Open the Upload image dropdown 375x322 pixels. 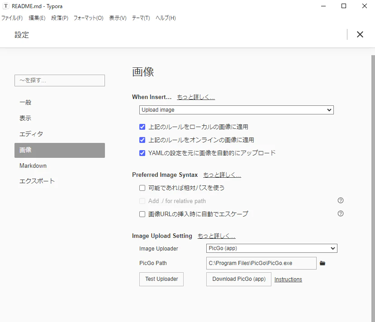tap(236, 110)
